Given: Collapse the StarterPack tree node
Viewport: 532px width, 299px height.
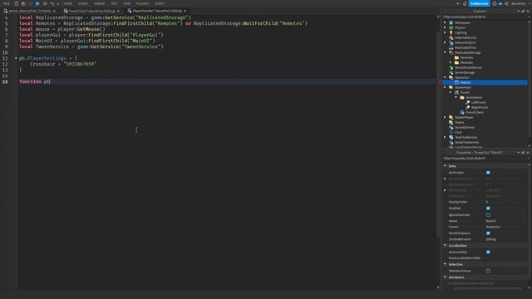Looking at the screenshot, I should [445, 87].
